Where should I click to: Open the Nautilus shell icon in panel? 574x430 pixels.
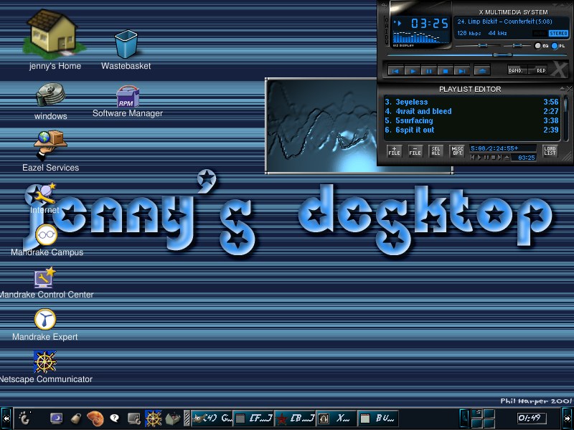coord(95,418)
